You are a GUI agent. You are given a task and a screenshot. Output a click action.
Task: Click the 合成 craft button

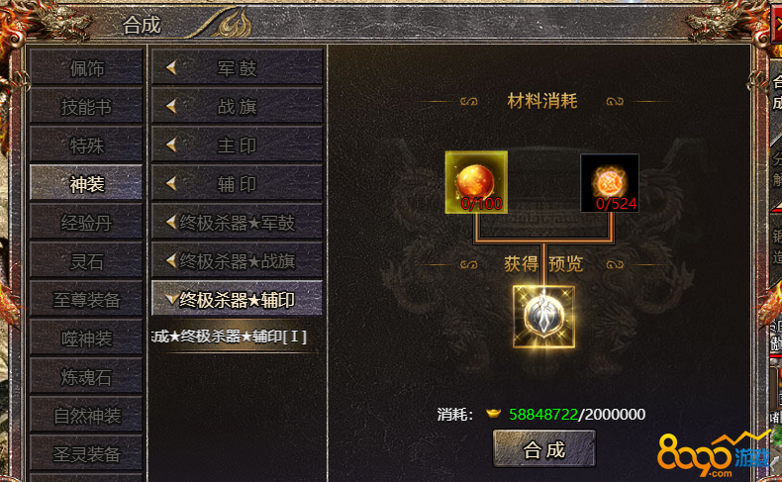pyautogui.click(x=544, y=449)
